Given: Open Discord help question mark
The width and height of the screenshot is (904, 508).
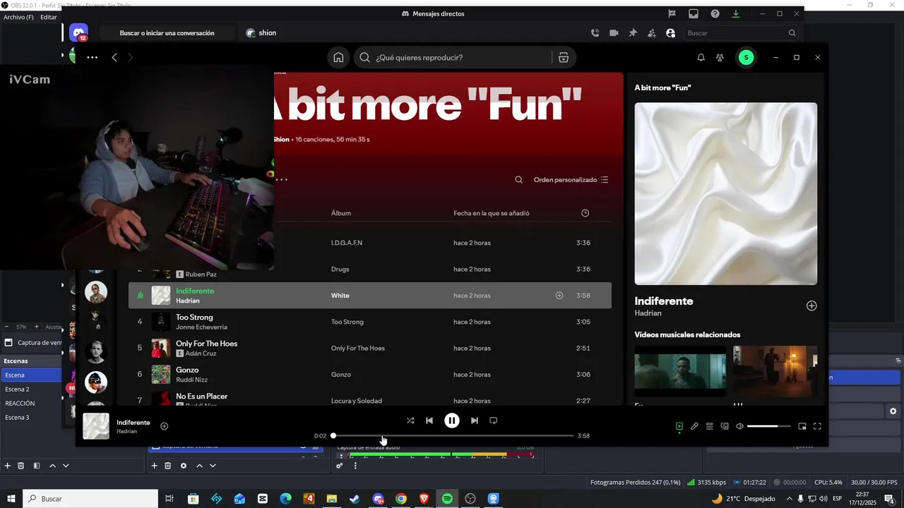Looking at the screenshot, I should click(x=715, y=13).
